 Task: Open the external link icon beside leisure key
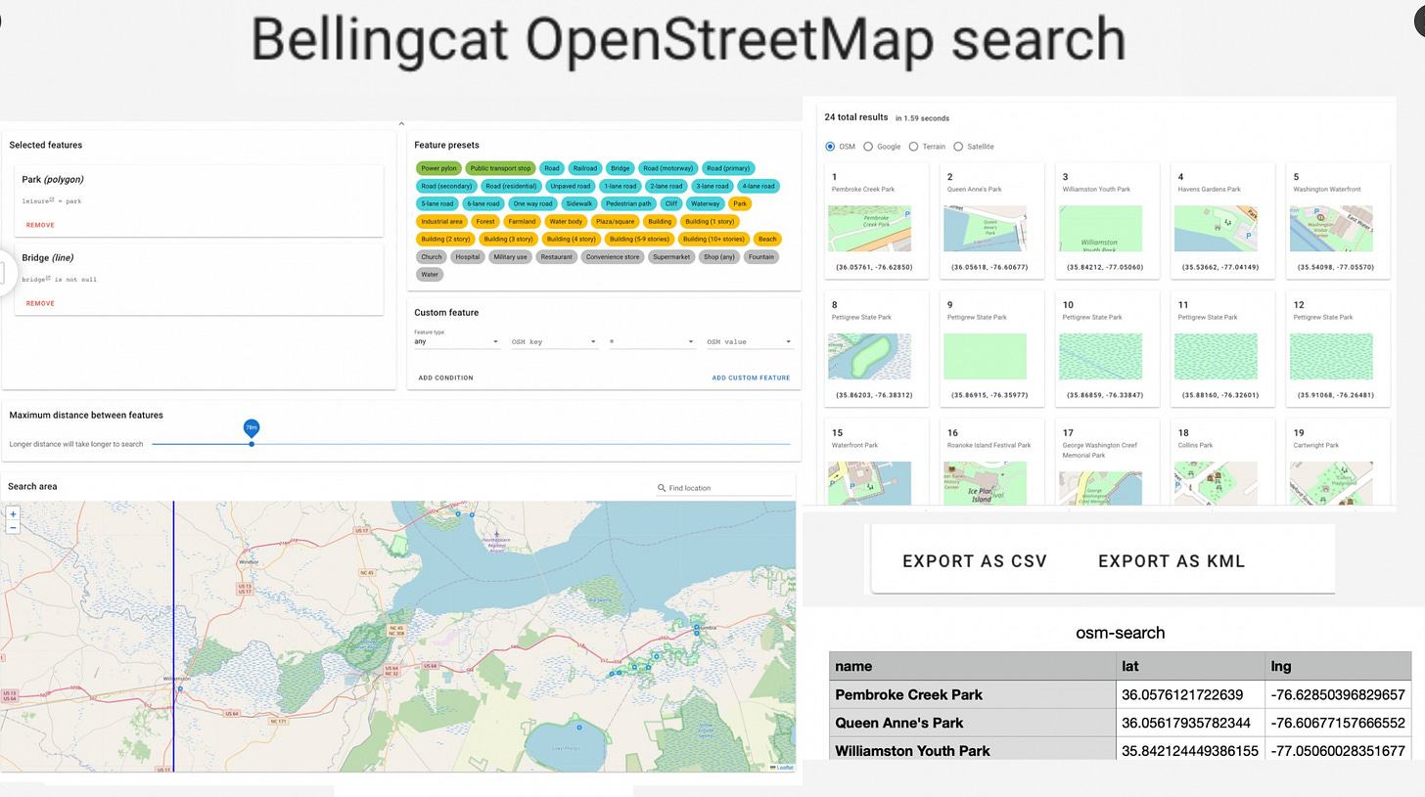click(x=51, y=199)
